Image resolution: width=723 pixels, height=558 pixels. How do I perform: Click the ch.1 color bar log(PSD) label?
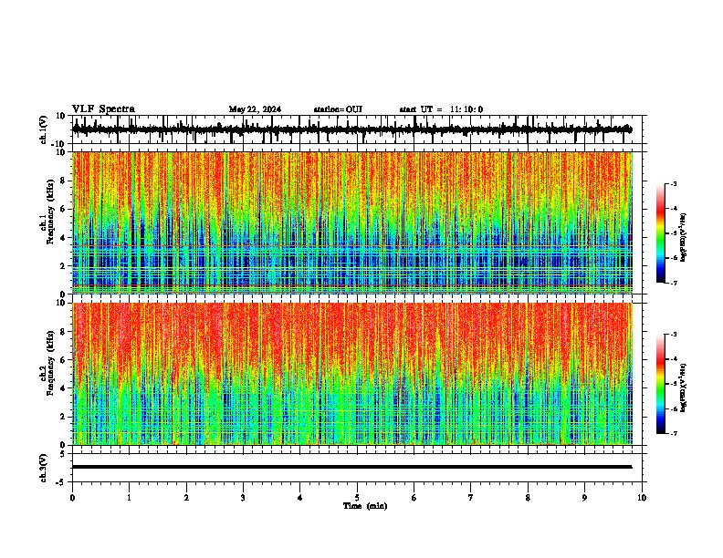point(684,237)
